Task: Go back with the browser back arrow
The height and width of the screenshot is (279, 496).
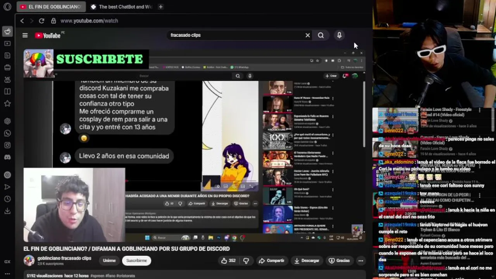Action: (x=22, y=21)
